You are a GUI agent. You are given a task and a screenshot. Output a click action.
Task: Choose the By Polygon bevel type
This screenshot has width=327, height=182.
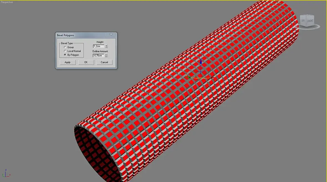coord(65,55)
